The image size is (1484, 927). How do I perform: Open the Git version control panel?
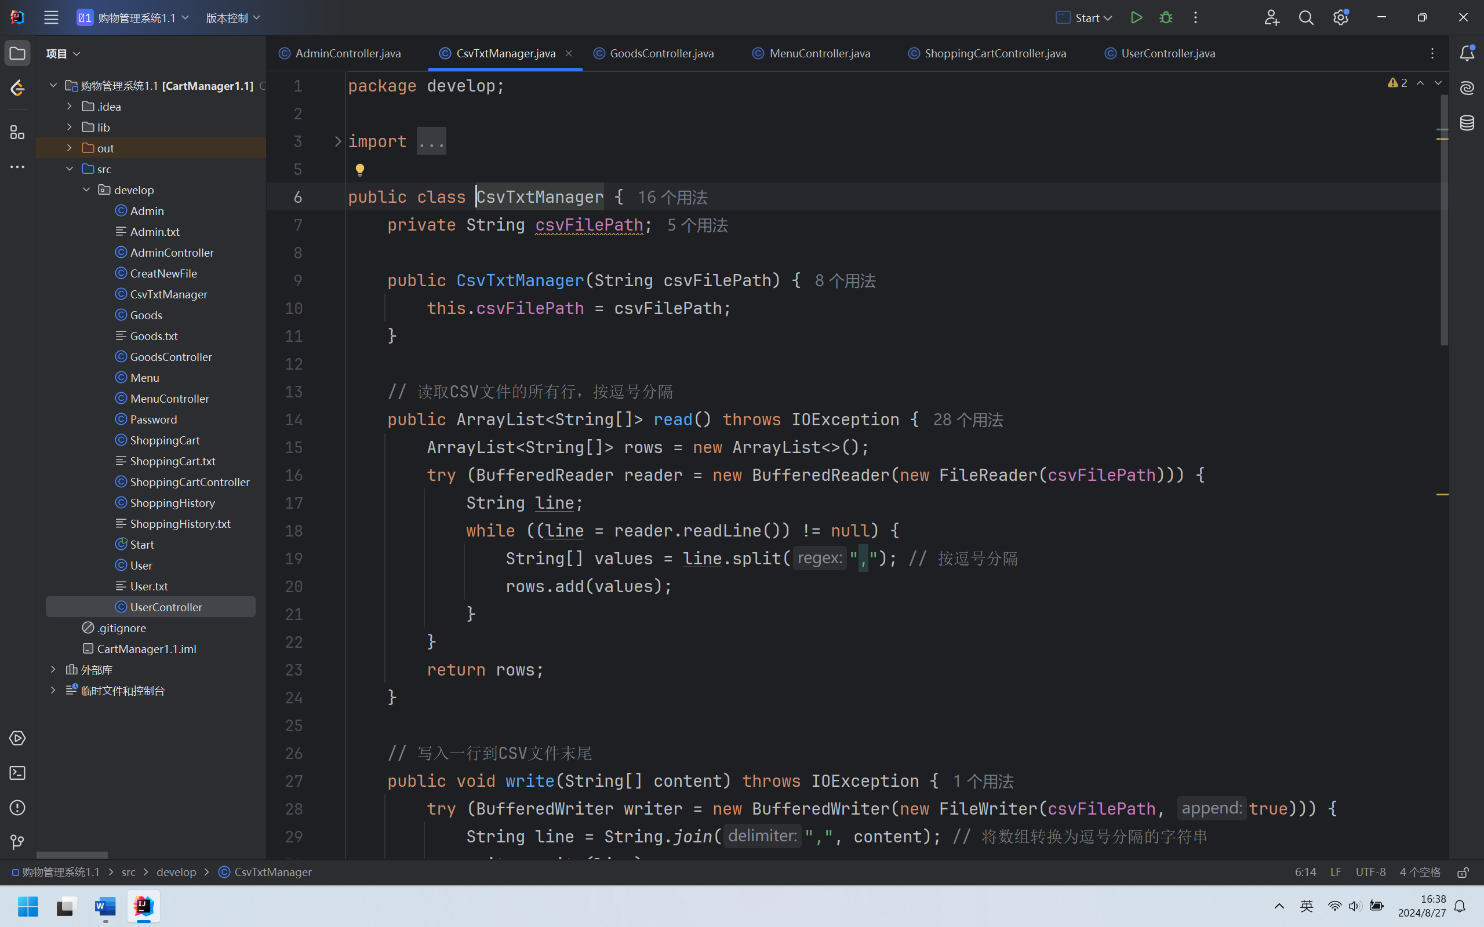click(17, 842)
